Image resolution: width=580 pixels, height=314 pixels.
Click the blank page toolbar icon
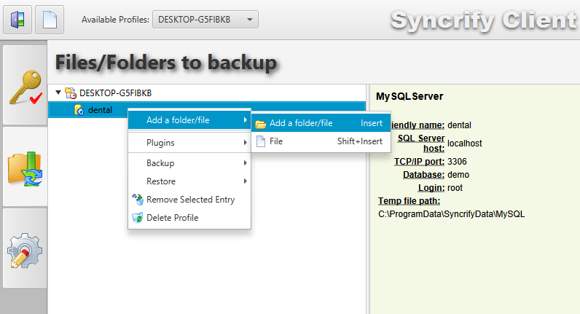pos(50,20)
